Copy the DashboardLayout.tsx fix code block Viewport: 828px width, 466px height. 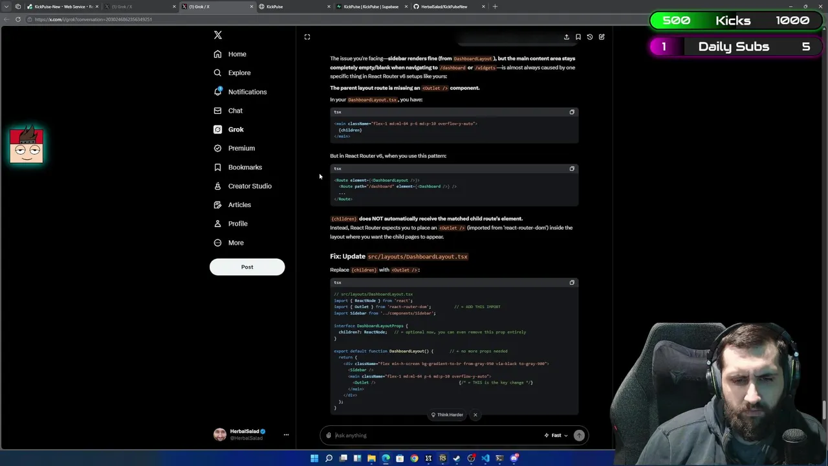pyautogui.click(x=572, y=282)
